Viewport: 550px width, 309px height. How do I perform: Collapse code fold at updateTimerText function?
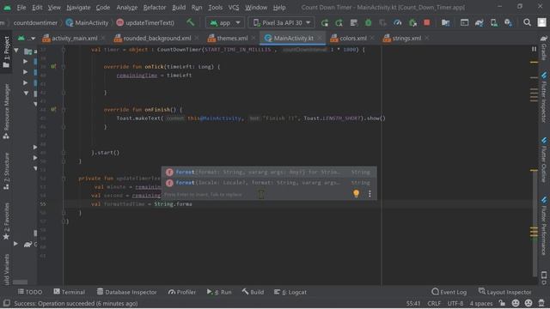(x=64, y=179)
